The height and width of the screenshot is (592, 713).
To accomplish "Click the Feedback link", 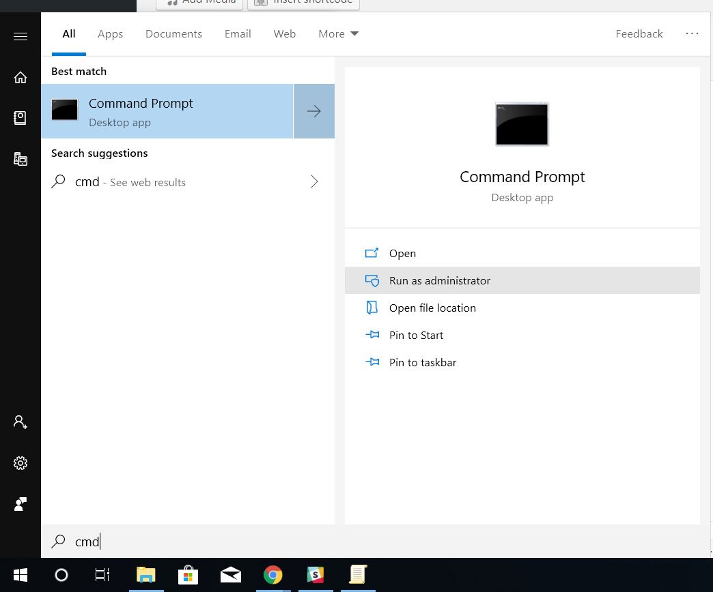I will [639, 33].
